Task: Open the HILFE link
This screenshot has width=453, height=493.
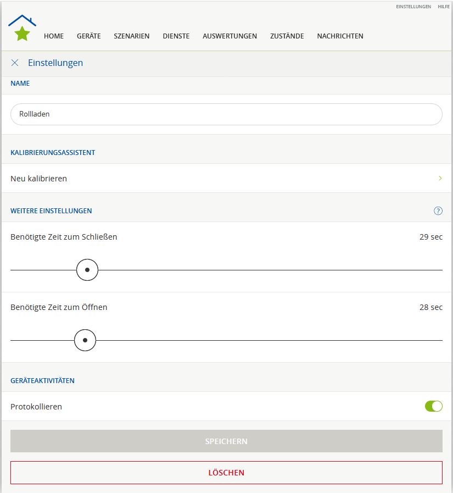Action: pyautogui.click(x=444, y=7)
